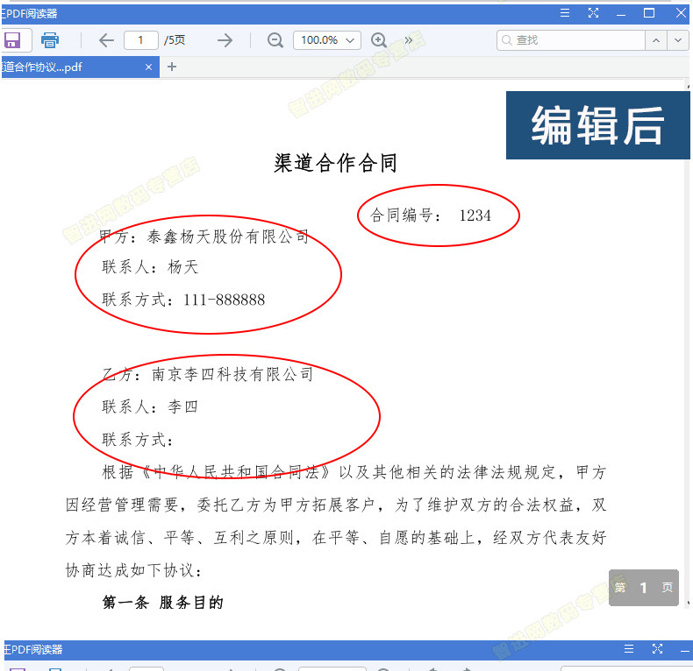Minimize the top PDF reader window
The height and width of the screenshot is (671, 693).
click(621, 14)
